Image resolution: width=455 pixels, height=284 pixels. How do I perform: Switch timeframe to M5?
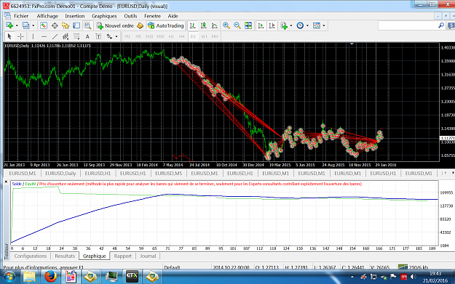pos(138,36)
